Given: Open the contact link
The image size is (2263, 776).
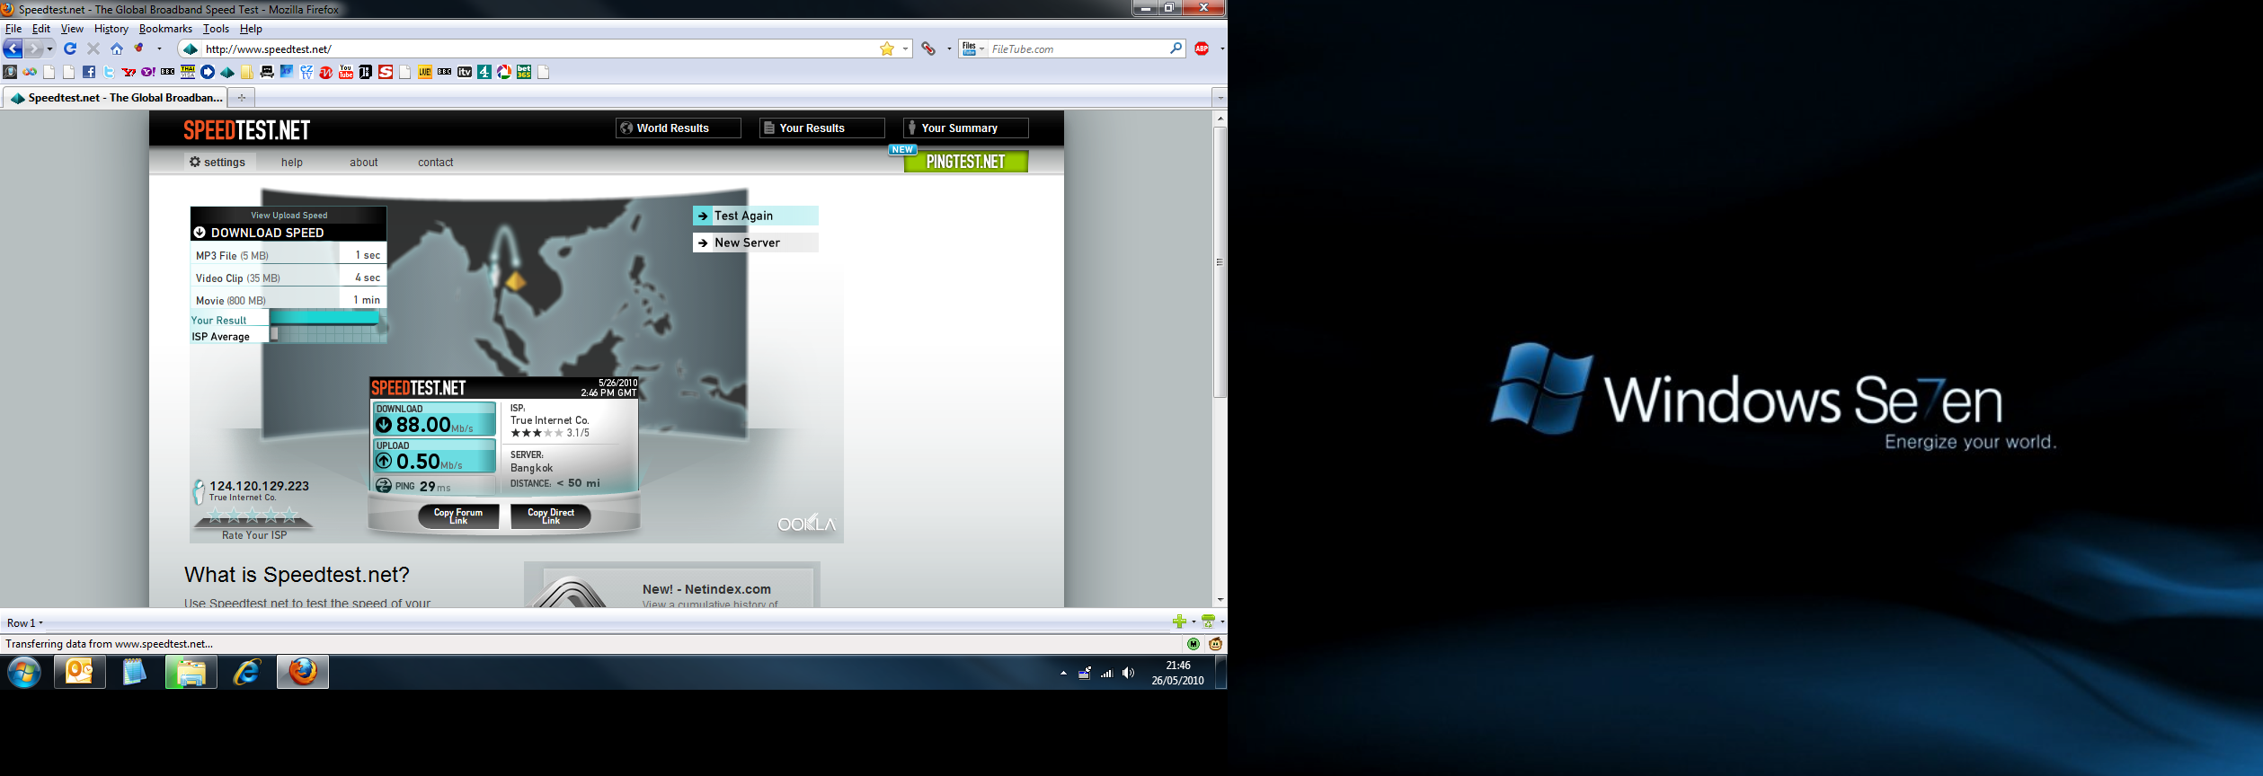Looking at the screenshot, I should pos(436,163).
